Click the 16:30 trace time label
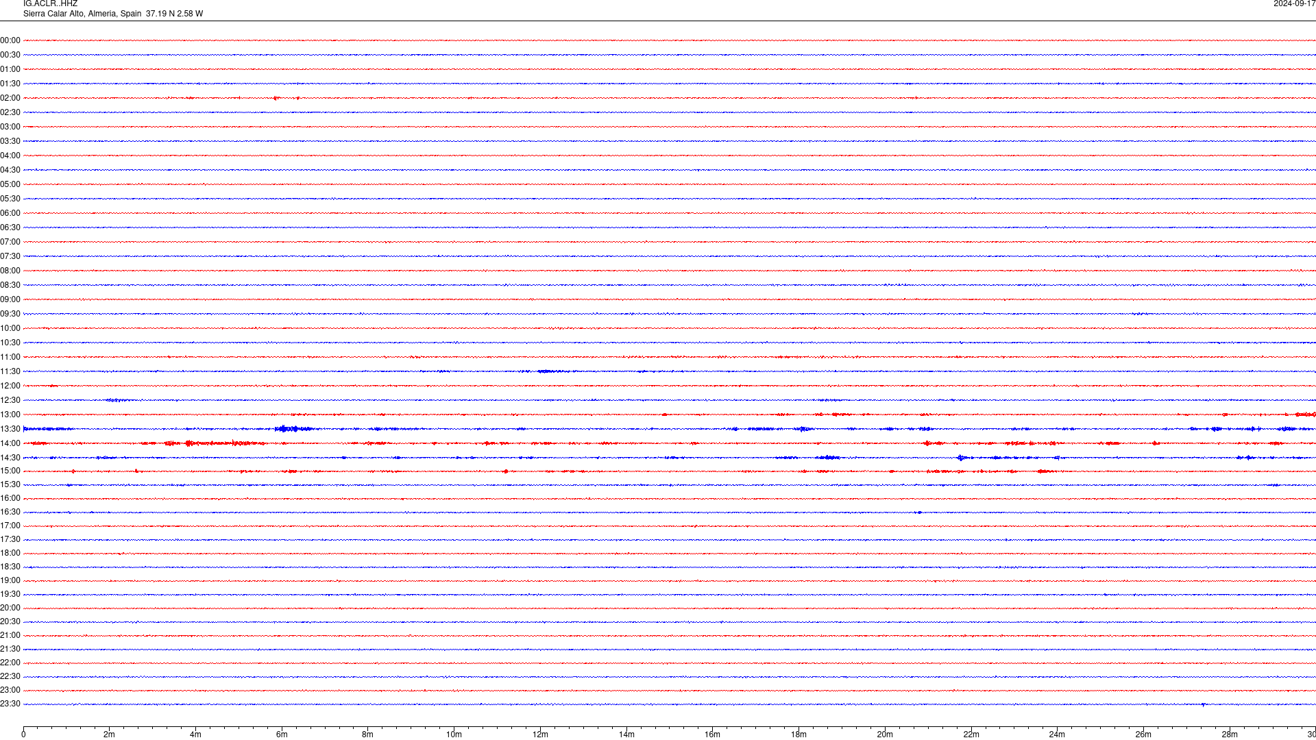This screenshot has width=1316, height=740. coord(10,512)
